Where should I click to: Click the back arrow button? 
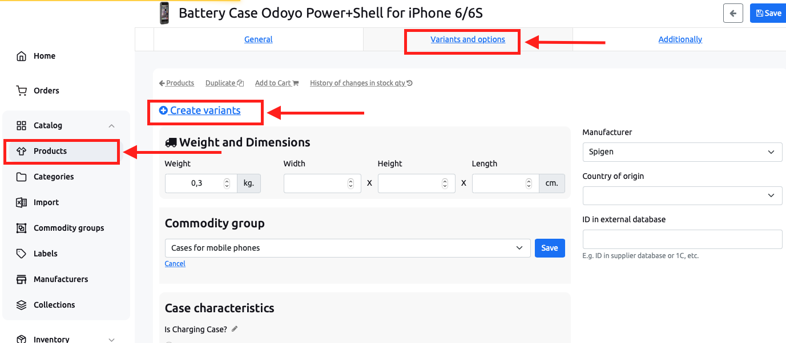(x=733, y=13)
